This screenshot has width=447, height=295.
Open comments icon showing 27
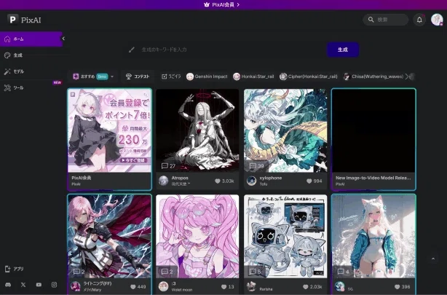coord(165,166)
